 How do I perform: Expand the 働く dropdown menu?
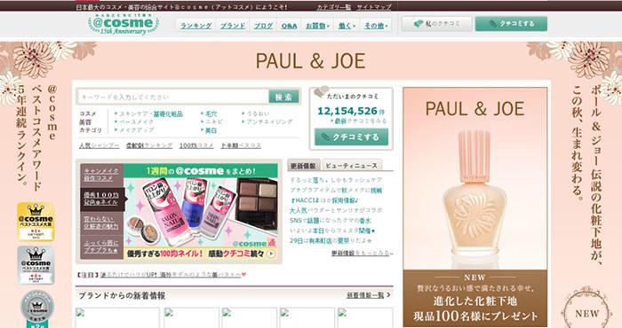(347, 26)
